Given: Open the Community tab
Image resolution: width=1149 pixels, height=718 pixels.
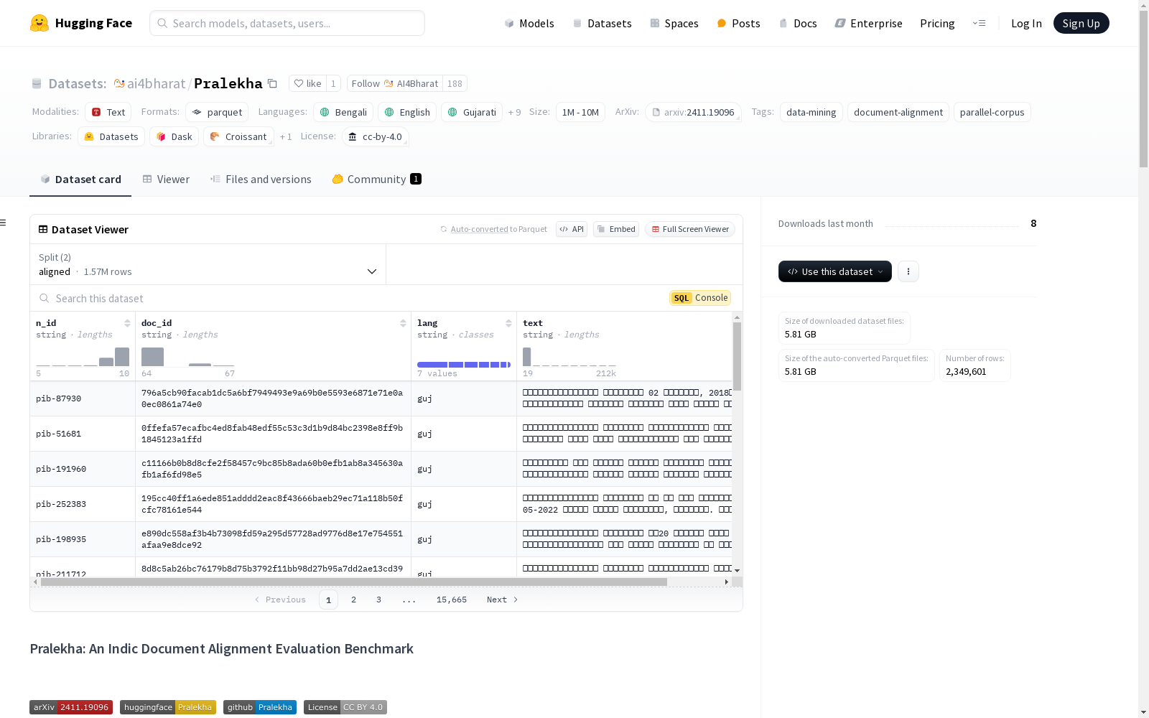Looking at the screenshot, I should click(x=376, y=179).
